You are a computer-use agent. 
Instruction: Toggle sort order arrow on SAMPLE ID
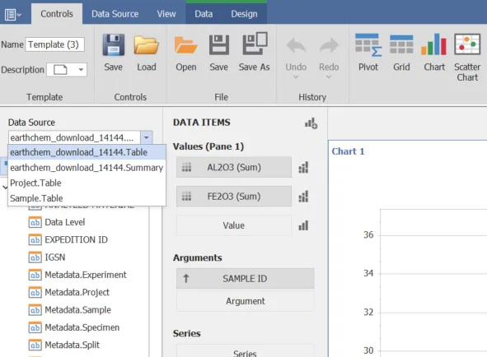coord(186,279)
